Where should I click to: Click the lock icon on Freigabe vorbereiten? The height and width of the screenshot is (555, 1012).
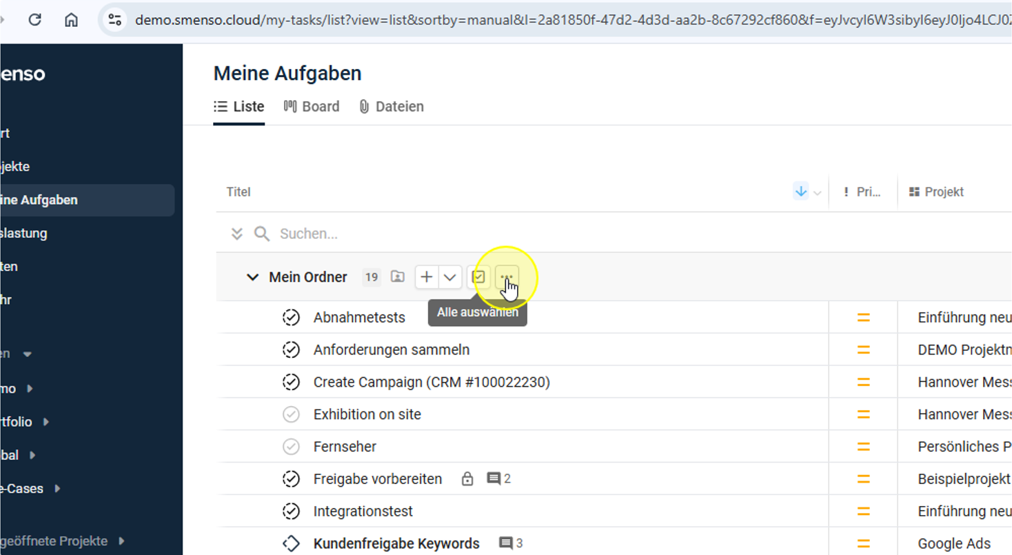(x=467, y=479)
